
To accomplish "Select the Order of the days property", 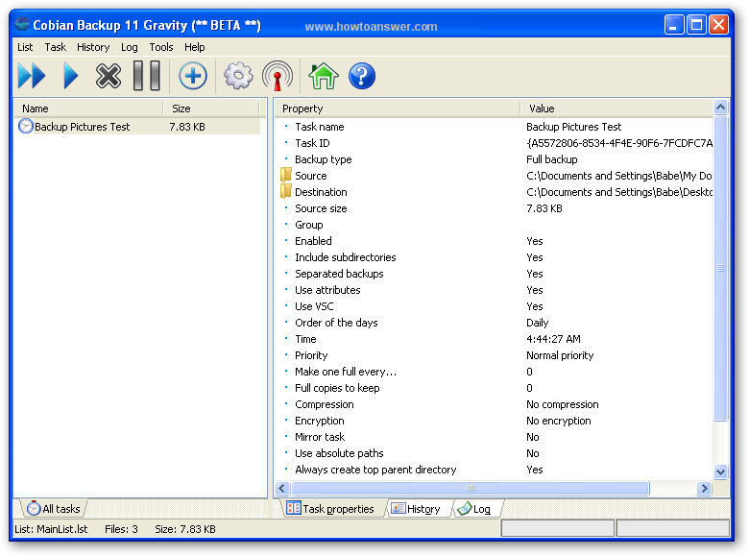I will click(494, 323).
